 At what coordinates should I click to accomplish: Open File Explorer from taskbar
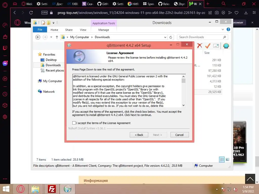point(35,189)
